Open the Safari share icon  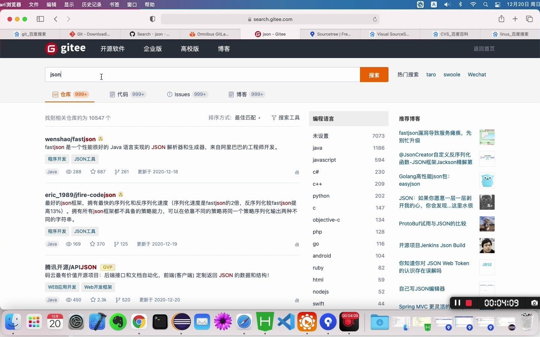501,19
